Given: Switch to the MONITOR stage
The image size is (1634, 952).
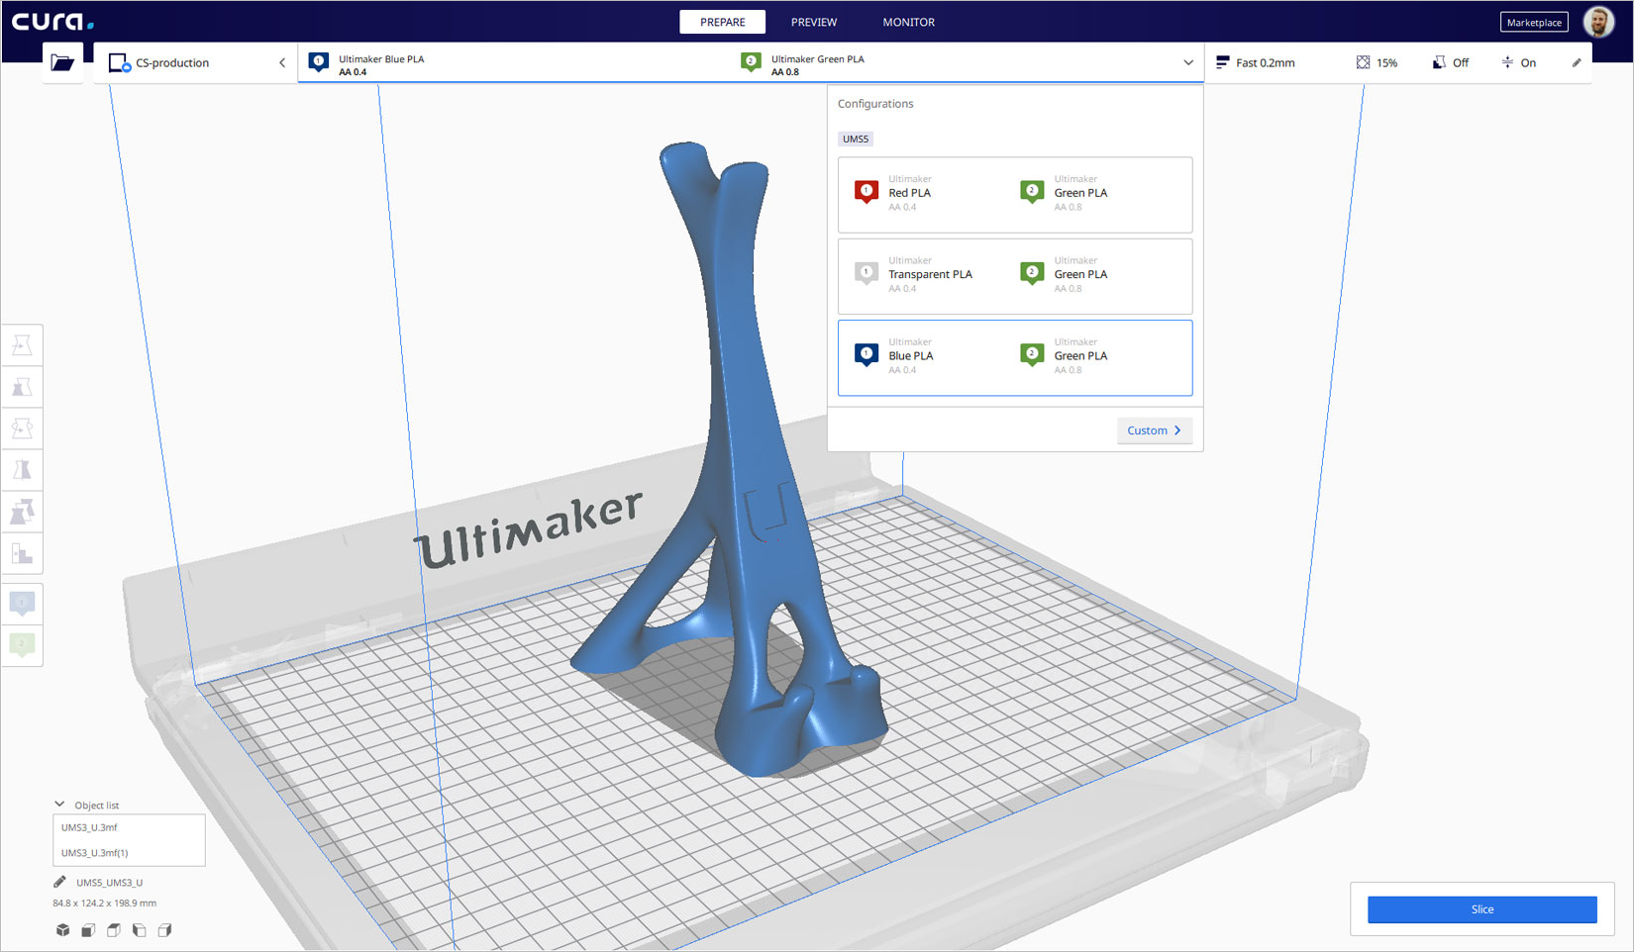Looking at the screenshot, I should pyautogui.click(x=908, y=22).
